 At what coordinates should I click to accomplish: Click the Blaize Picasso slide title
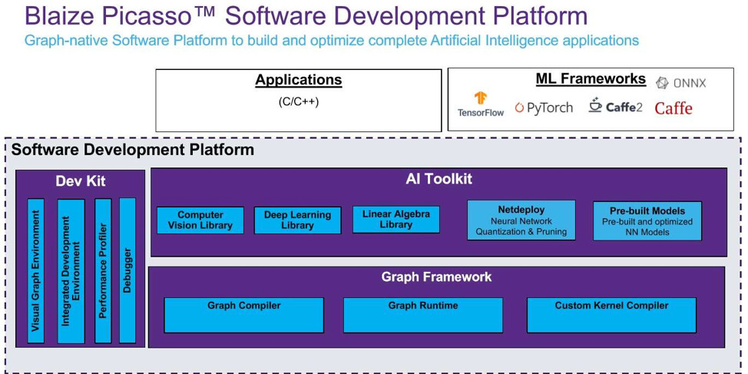306,15
